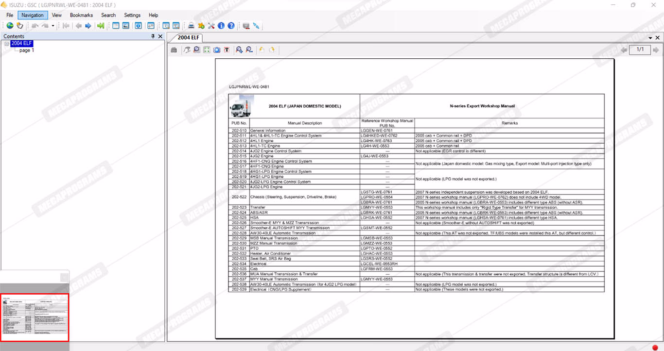Click the zoom in magnifier icon
The height and width of the screenshot is (351, 664).
tap(239, 50)
